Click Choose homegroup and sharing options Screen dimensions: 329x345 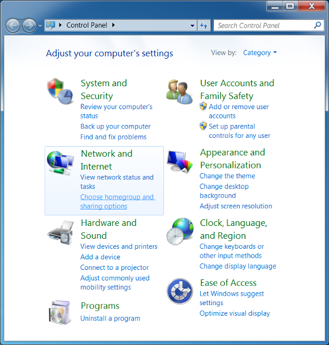click(x=117, y=201)
